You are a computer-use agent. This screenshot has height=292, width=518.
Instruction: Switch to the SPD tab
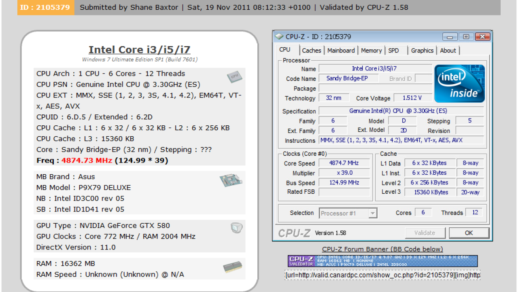394,51
